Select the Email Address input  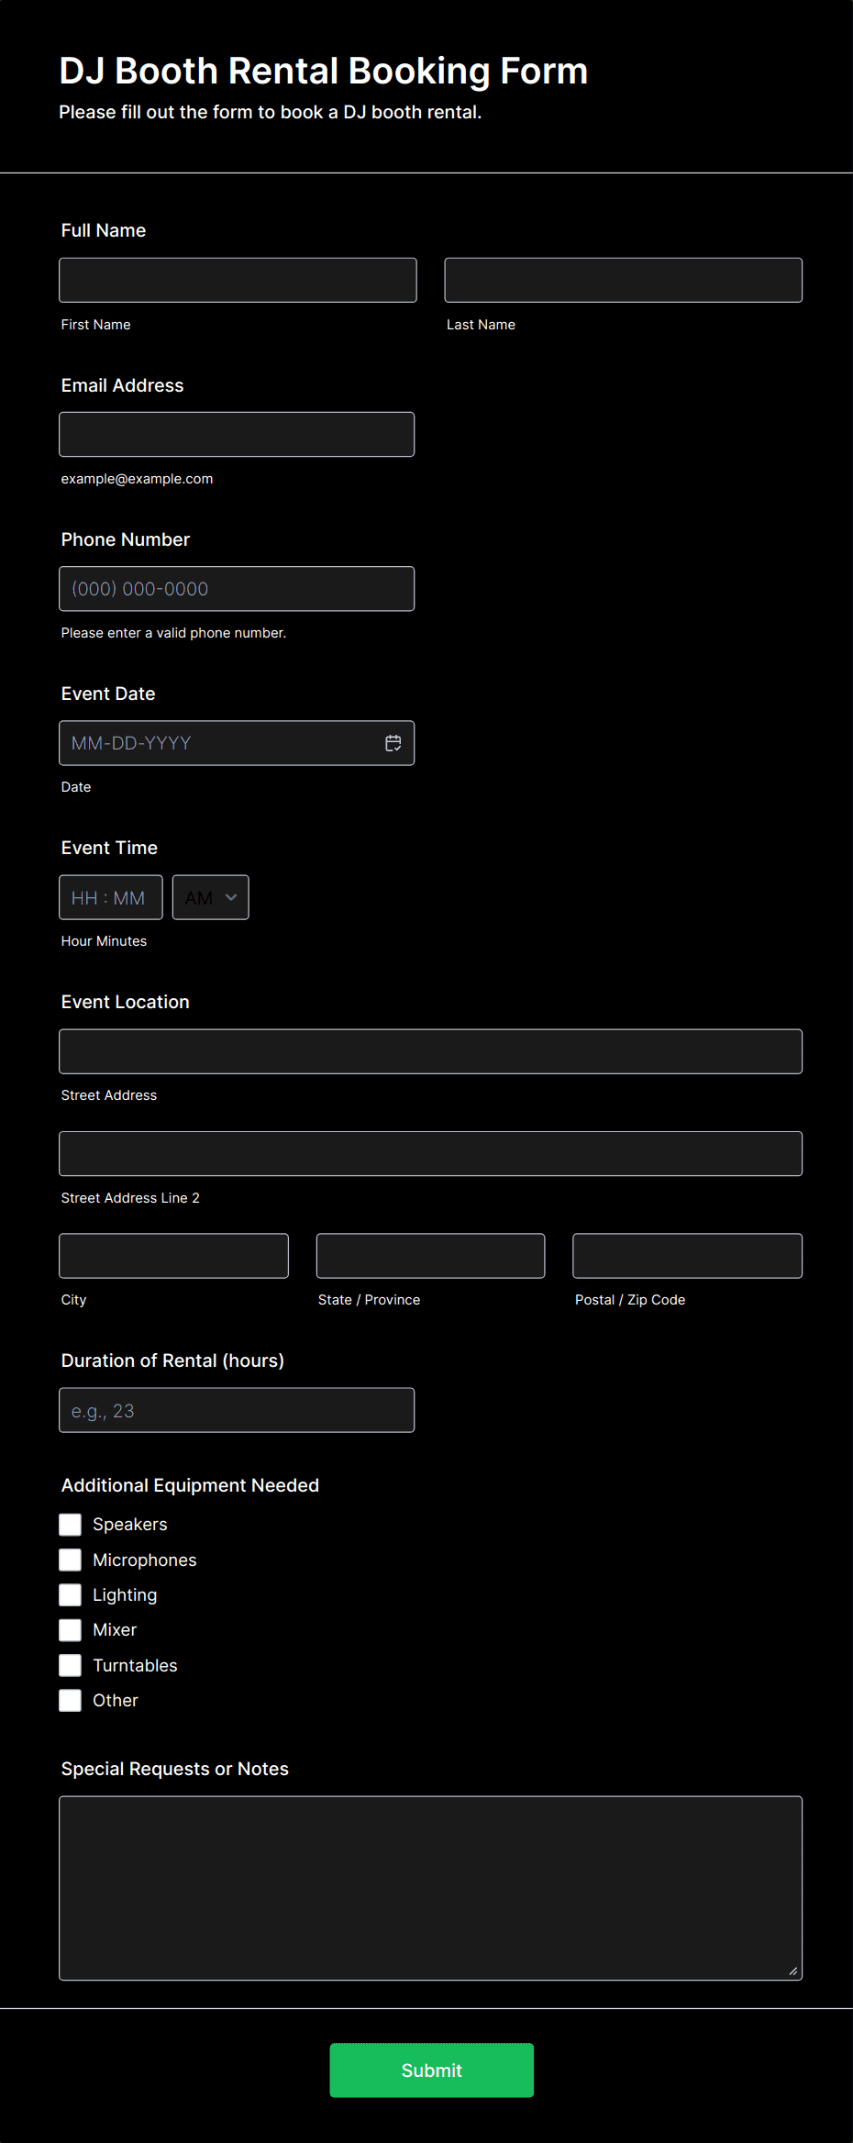(237, 434)
